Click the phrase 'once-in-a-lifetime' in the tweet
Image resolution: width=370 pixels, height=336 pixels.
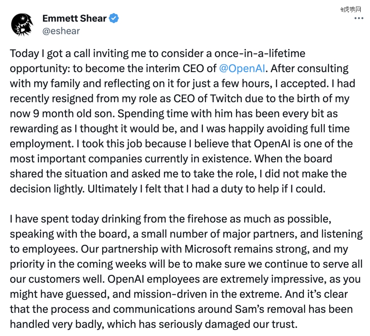pyautogui.click(x=260, y=54)
